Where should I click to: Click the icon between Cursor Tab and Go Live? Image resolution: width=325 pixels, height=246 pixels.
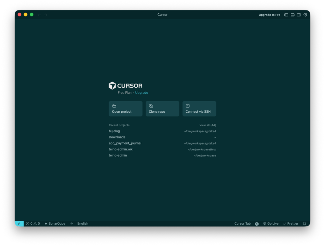pyautogui.click(x=257, y=224)
